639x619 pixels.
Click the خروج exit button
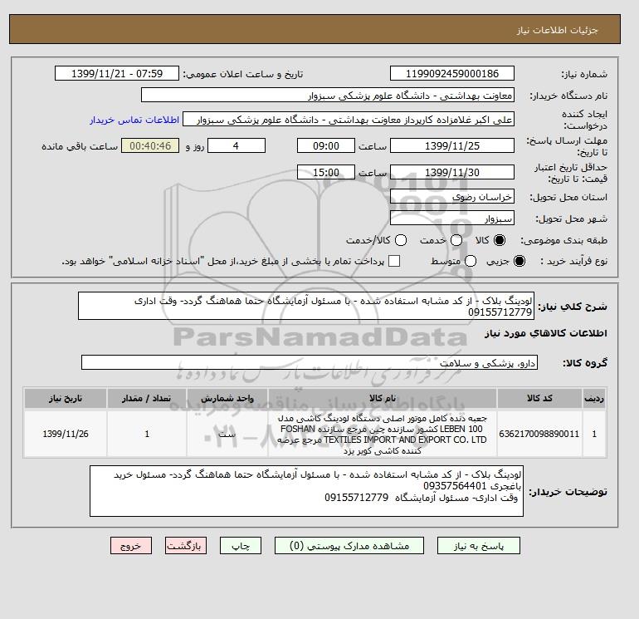pyautogui.click(x=131, y=546)
